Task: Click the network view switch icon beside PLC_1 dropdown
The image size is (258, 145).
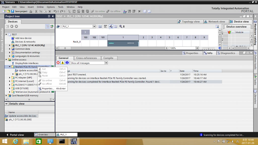Action: point(58,26)
